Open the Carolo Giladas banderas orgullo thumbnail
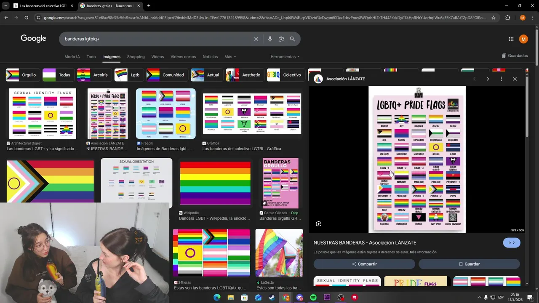 tap(280, 183)
